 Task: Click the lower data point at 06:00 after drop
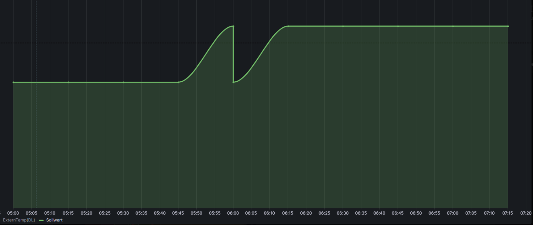pyautogui.click(x=233, y=82)
